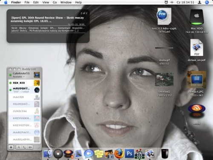Open the Available status dropdown in Buddy List
The height and width of the screenshot is (160, 213).
(19, 77)
